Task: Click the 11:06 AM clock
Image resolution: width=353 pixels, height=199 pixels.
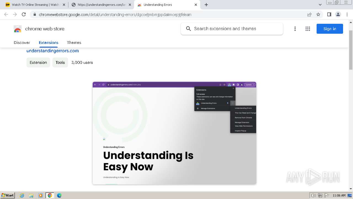Action: click(339, 195)
